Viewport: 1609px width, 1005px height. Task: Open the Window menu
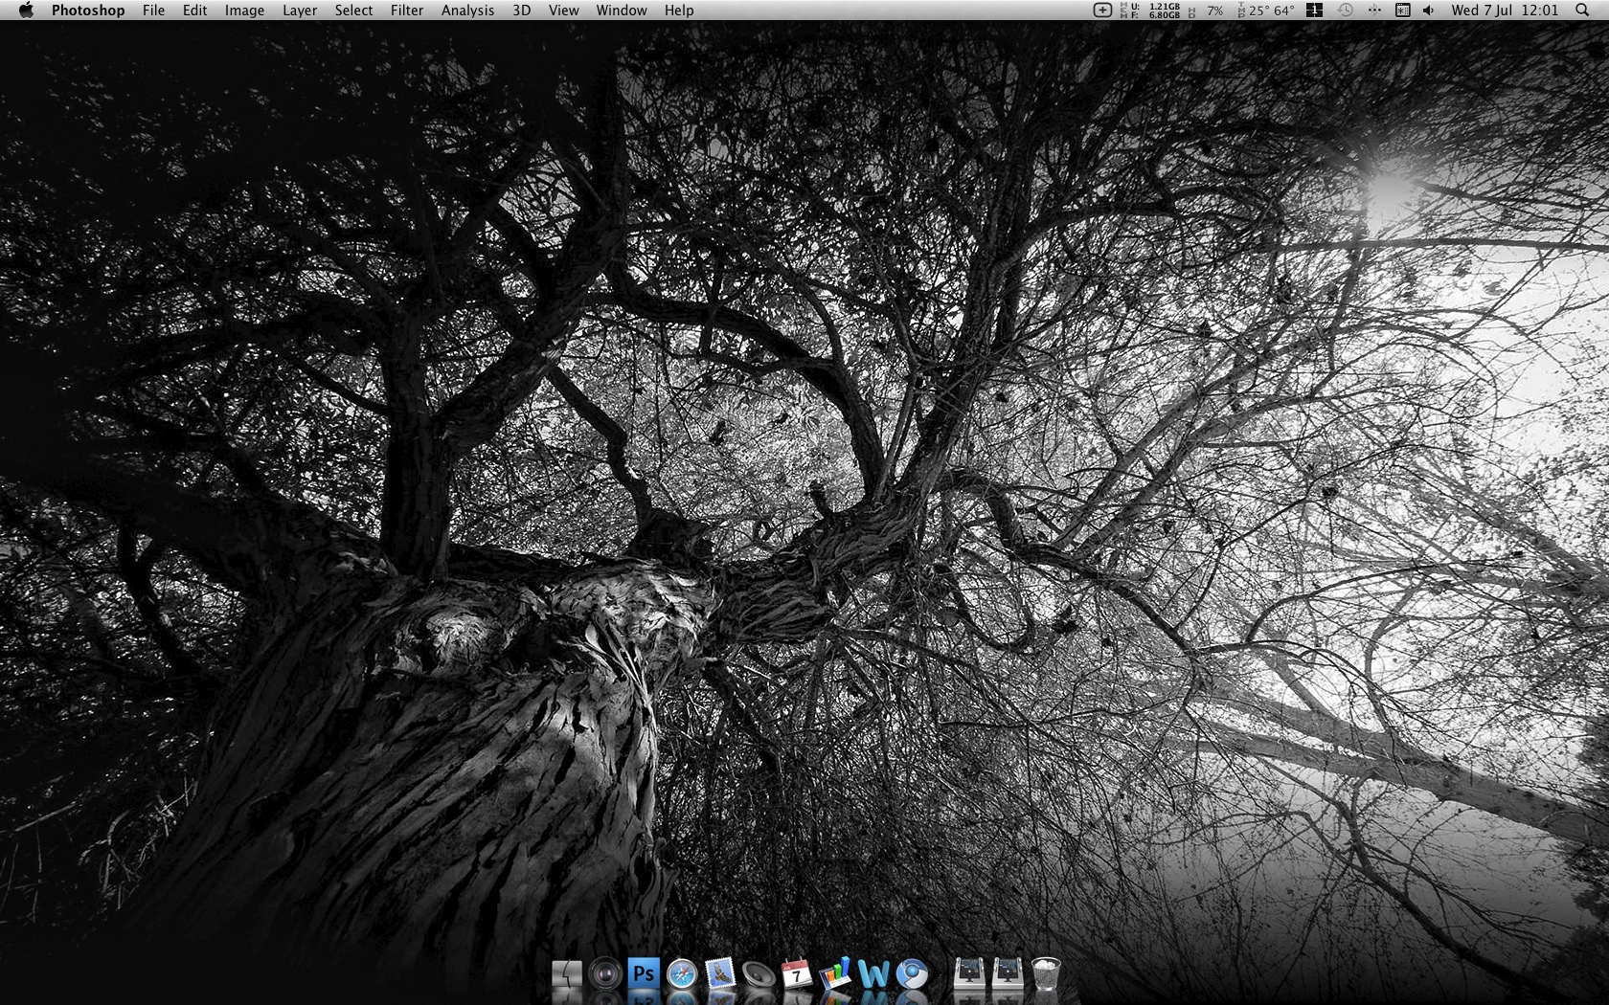622,11
